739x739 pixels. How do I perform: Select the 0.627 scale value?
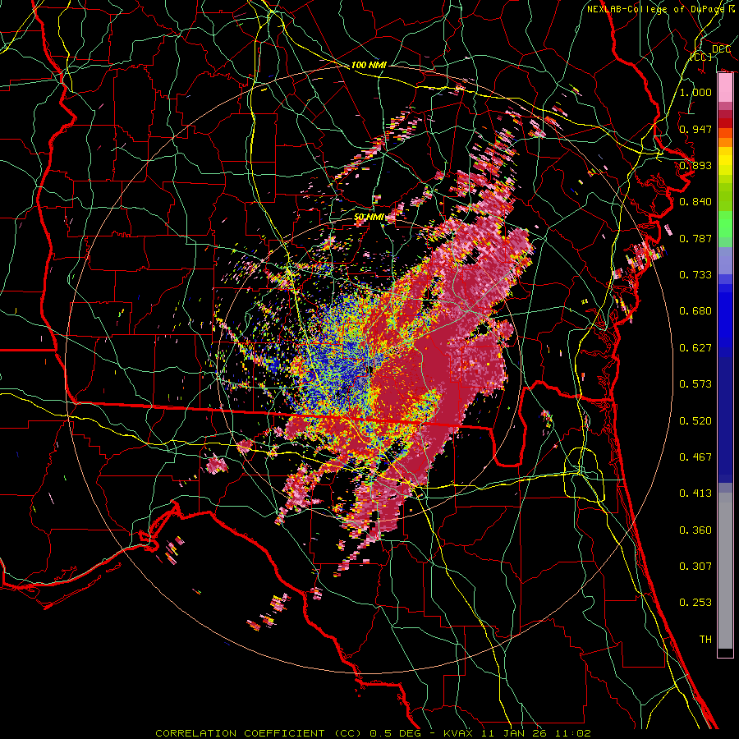[695, 348]
